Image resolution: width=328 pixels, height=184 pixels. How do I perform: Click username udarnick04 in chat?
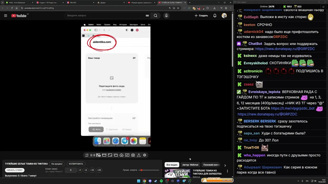tap(253, 32)
